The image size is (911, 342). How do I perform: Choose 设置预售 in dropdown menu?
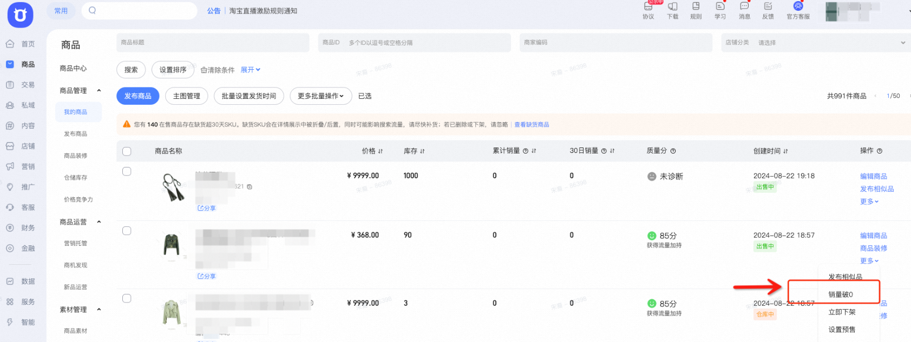[842, 330]
